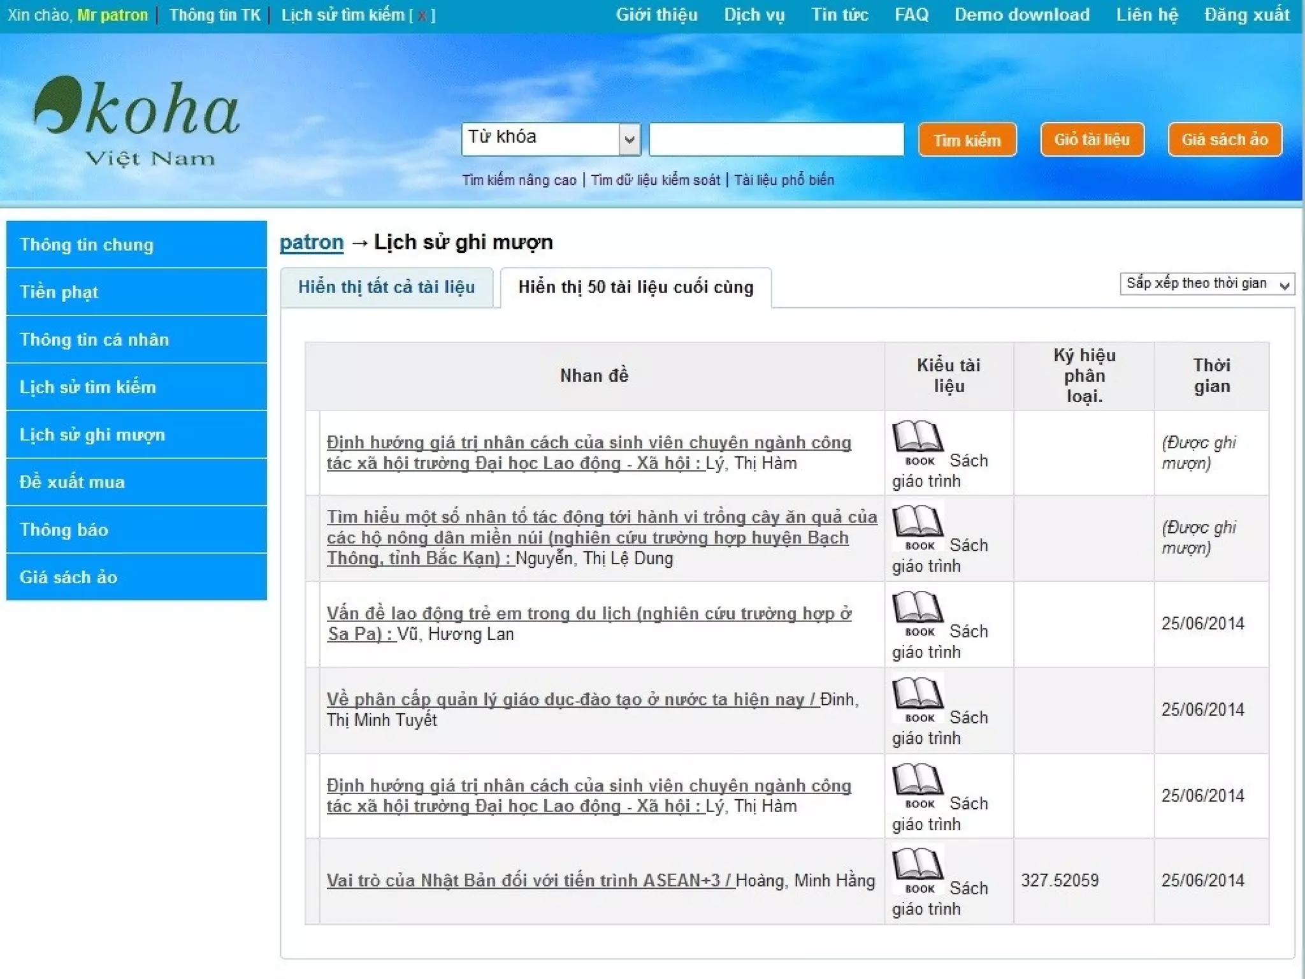The image size is (1305, 979).
Task: Click the Koha Việt Nam logo
Action: pos(136,121)
